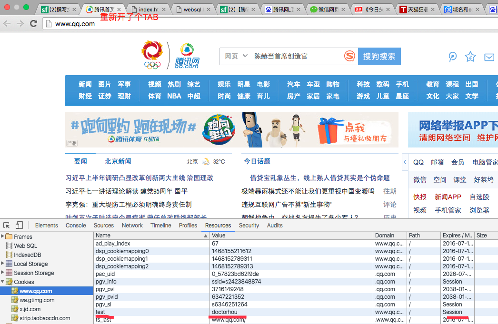Open the Elements DevTools tab
498x324 pixels.
[x=46, y=226]
